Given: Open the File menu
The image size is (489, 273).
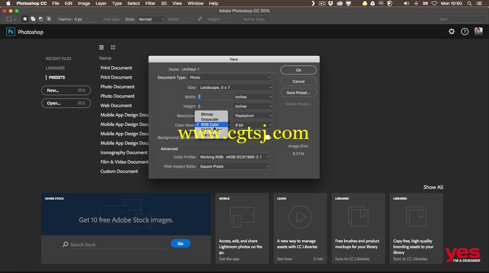Looking at the screenshot, I should pos(56,4).
